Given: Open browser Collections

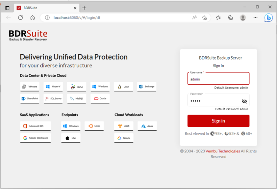Looking at the screenshot, I should [230, 17].
